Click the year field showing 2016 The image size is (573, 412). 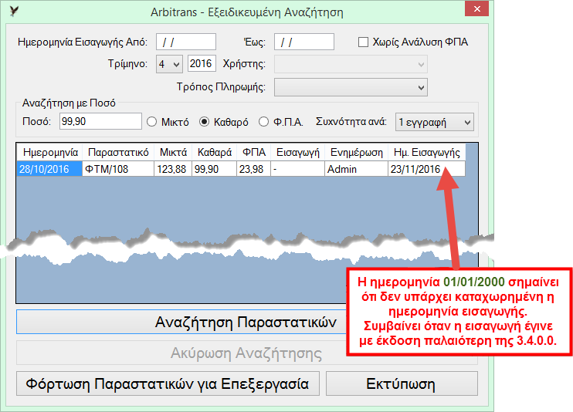point(202,64)
